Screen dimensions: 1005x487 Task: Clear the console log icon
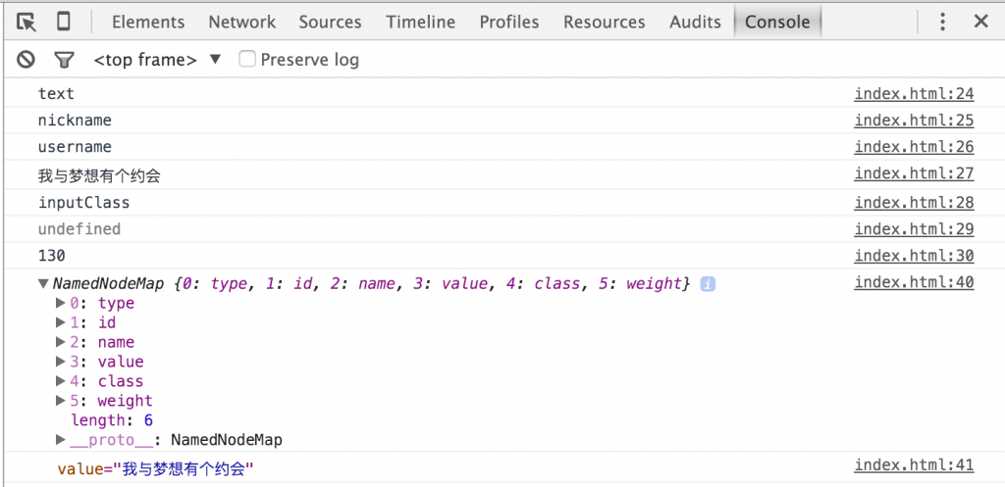(x=26, y=60)
